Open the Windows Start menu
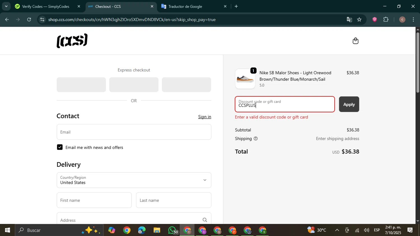This screenshot has height=236, width=420. pos(7,230)
